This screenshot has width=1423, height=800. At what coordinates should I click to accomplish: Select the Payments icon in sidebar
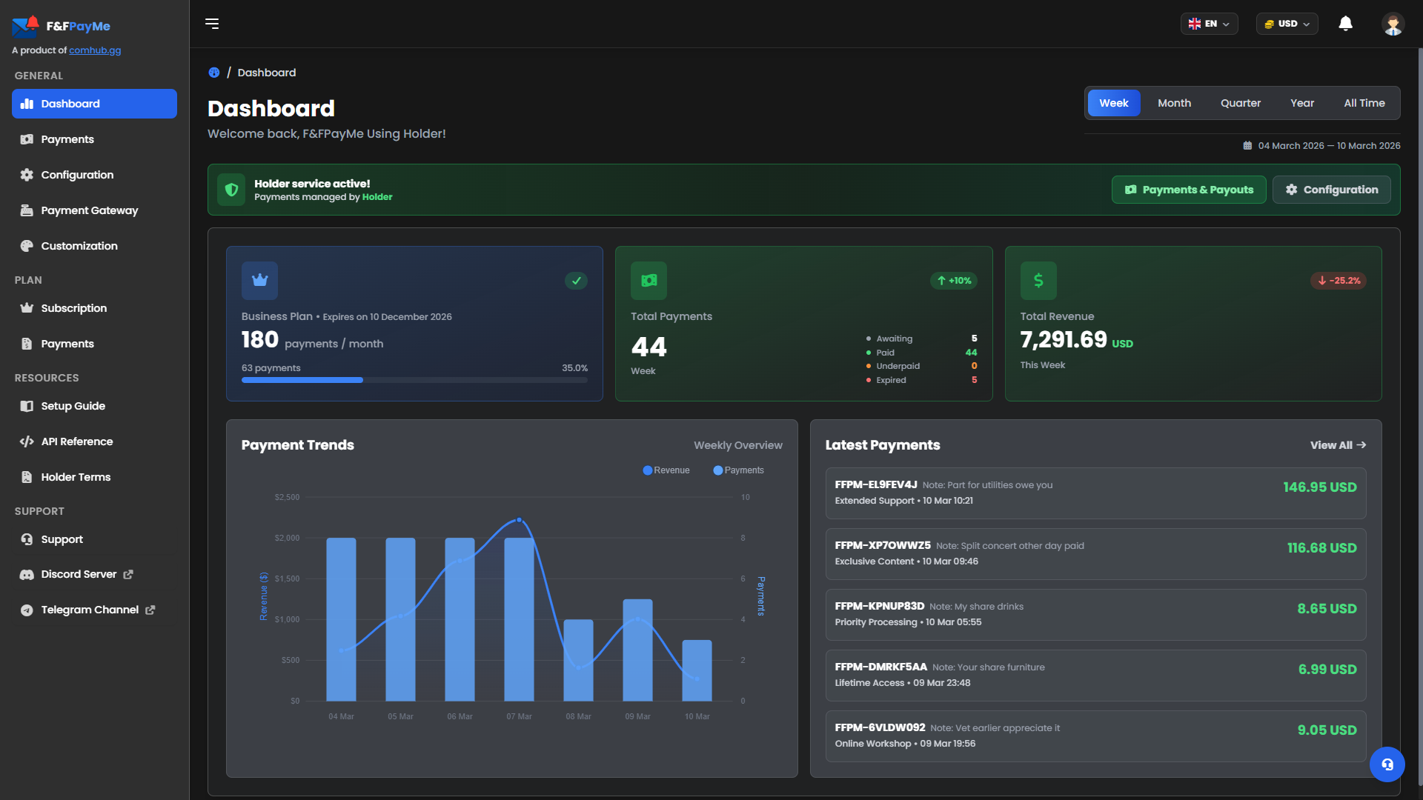click(x=27, y=139)
